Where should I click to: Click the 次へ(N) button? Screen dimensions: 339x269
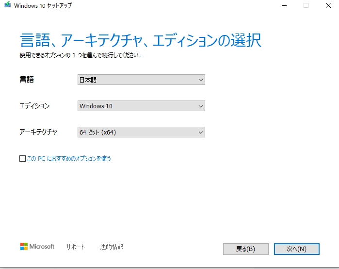[x=297, y=249]
